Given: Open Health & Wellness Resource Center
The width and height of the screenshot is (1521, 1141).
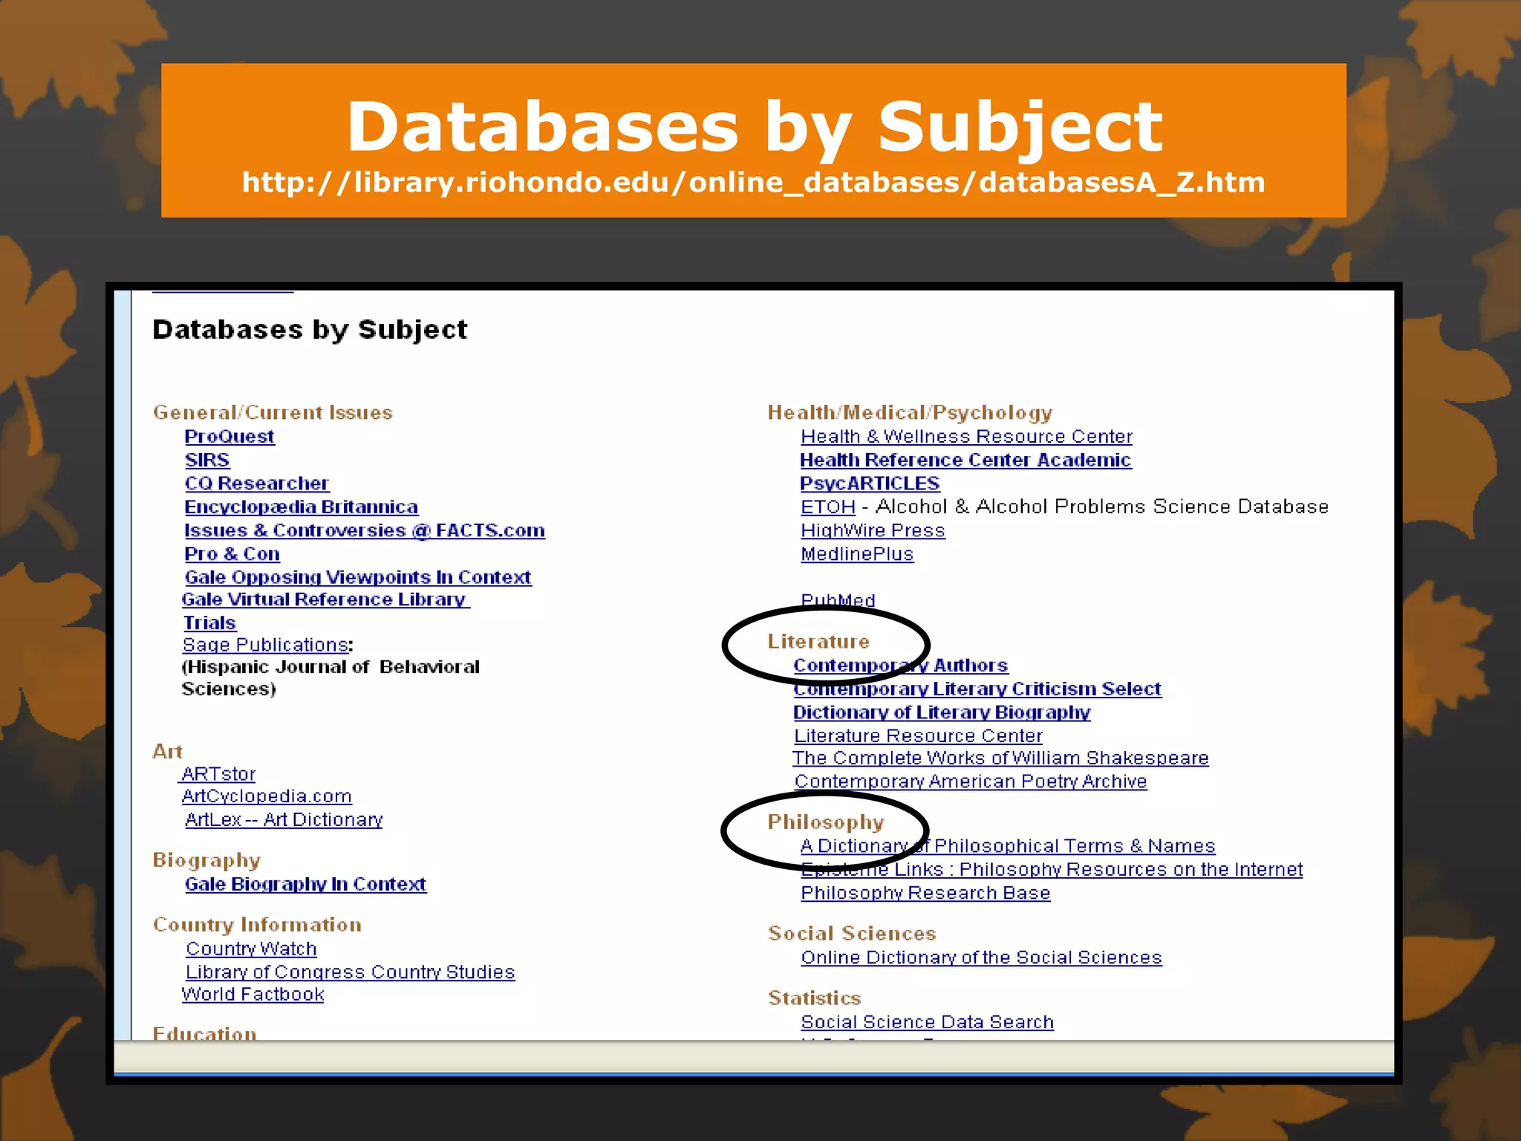Looking at the screenshot, I should click(966, 437).
